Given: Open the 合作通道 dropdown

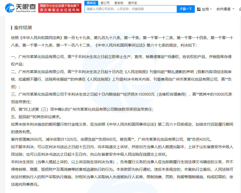Looking at the screenshot, I should click(x=224, y=9).
